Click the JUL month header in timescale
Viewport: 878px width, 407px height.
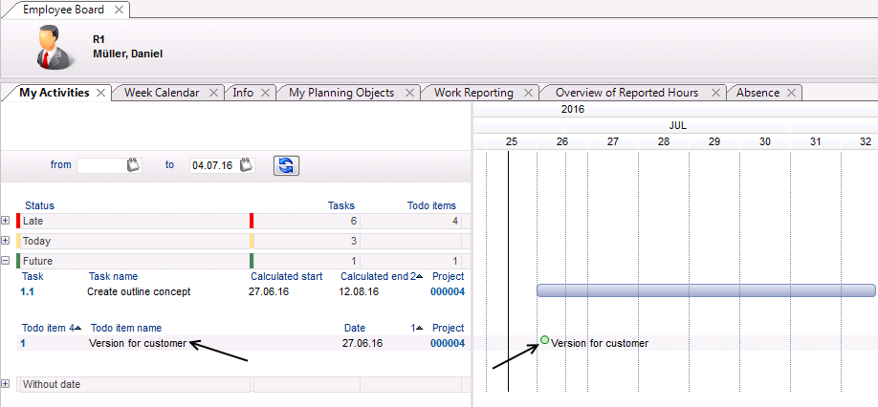[677, 126]
